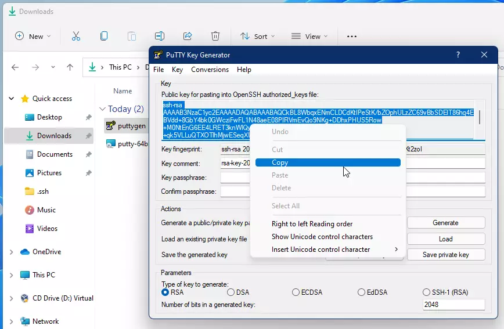Viewport: 504px width, 329px height.
Task: Click the number of bits field
Action: (453, 305)
